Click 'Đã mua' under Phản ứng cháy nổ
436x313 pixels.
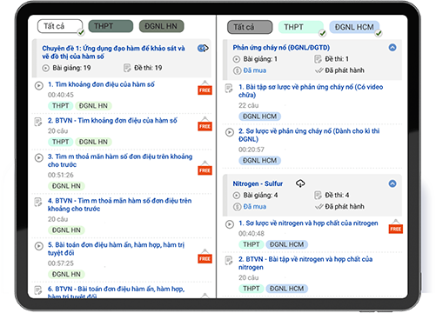tap(255, 70)
